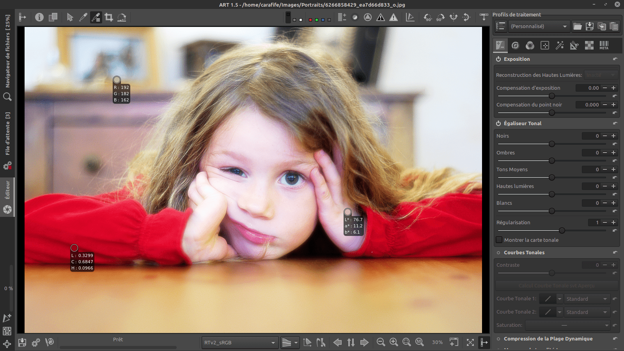Toggle the right panel visibility icon
Viewport: 624px width, 351px height.
[x=484, y=342]
